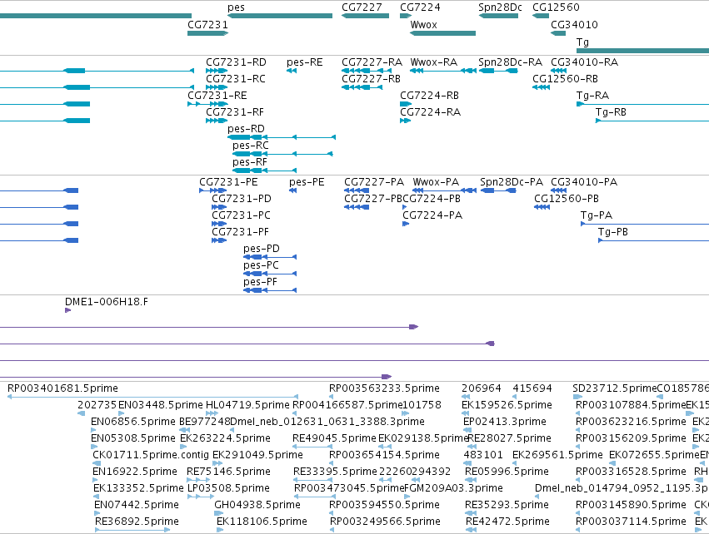Select transcript CG7231-RC
This screenshot has height=534, width=709.
coord(236,78)
